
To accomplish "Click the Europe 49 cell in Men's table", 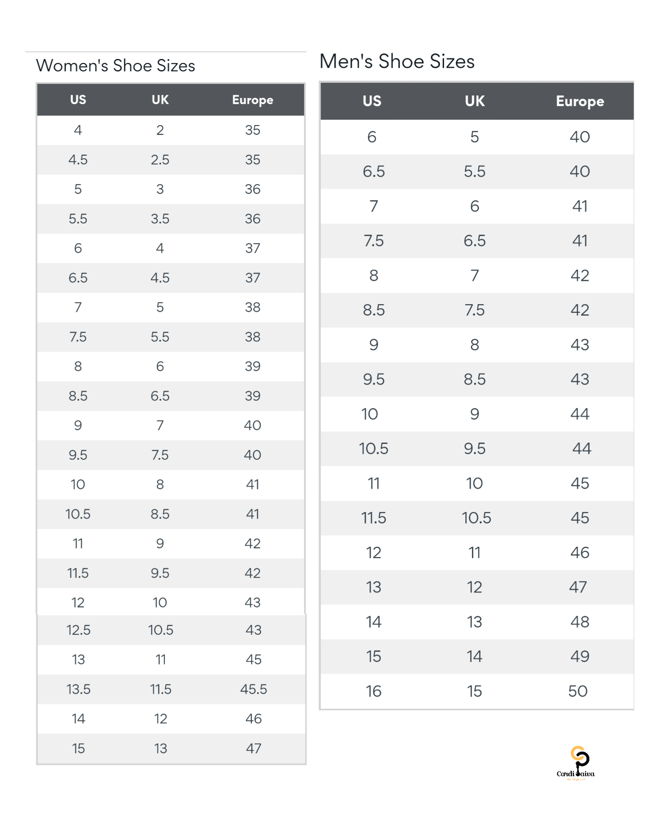I will coord(580,656).
